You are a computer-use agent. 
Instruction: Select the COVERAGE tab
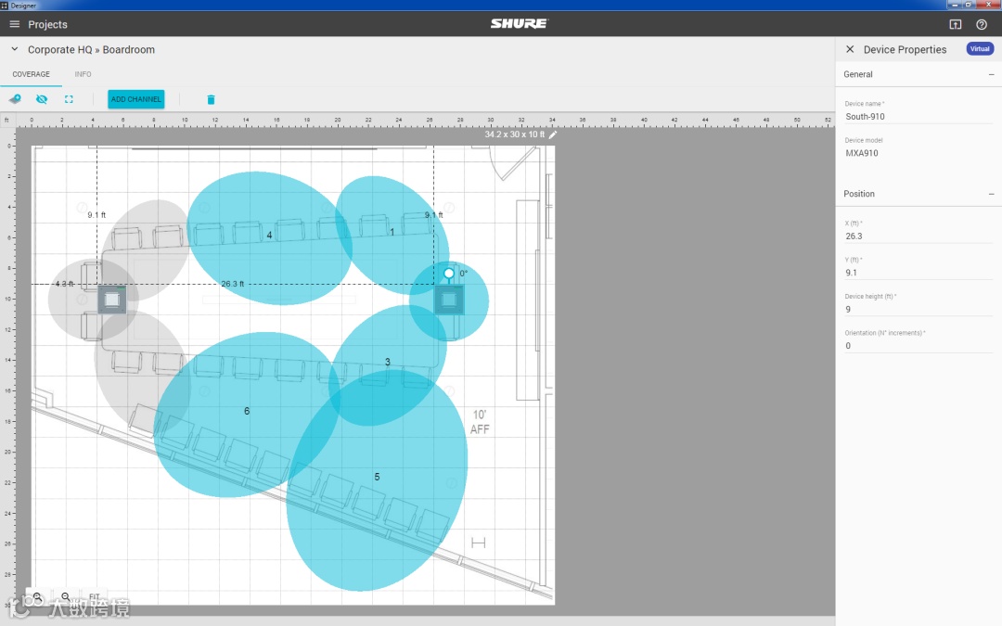click(x=31, y=74)
